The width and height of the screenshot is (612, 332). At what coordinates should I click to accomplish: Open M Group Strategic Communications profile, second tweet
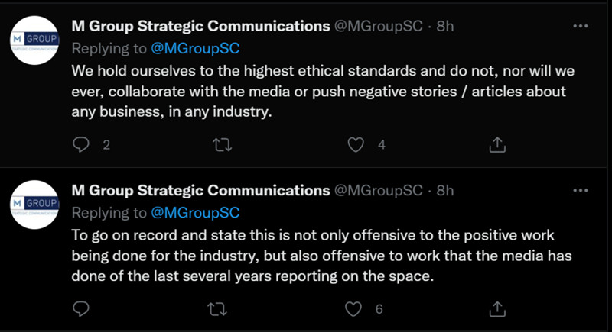(x=200, y=190)
